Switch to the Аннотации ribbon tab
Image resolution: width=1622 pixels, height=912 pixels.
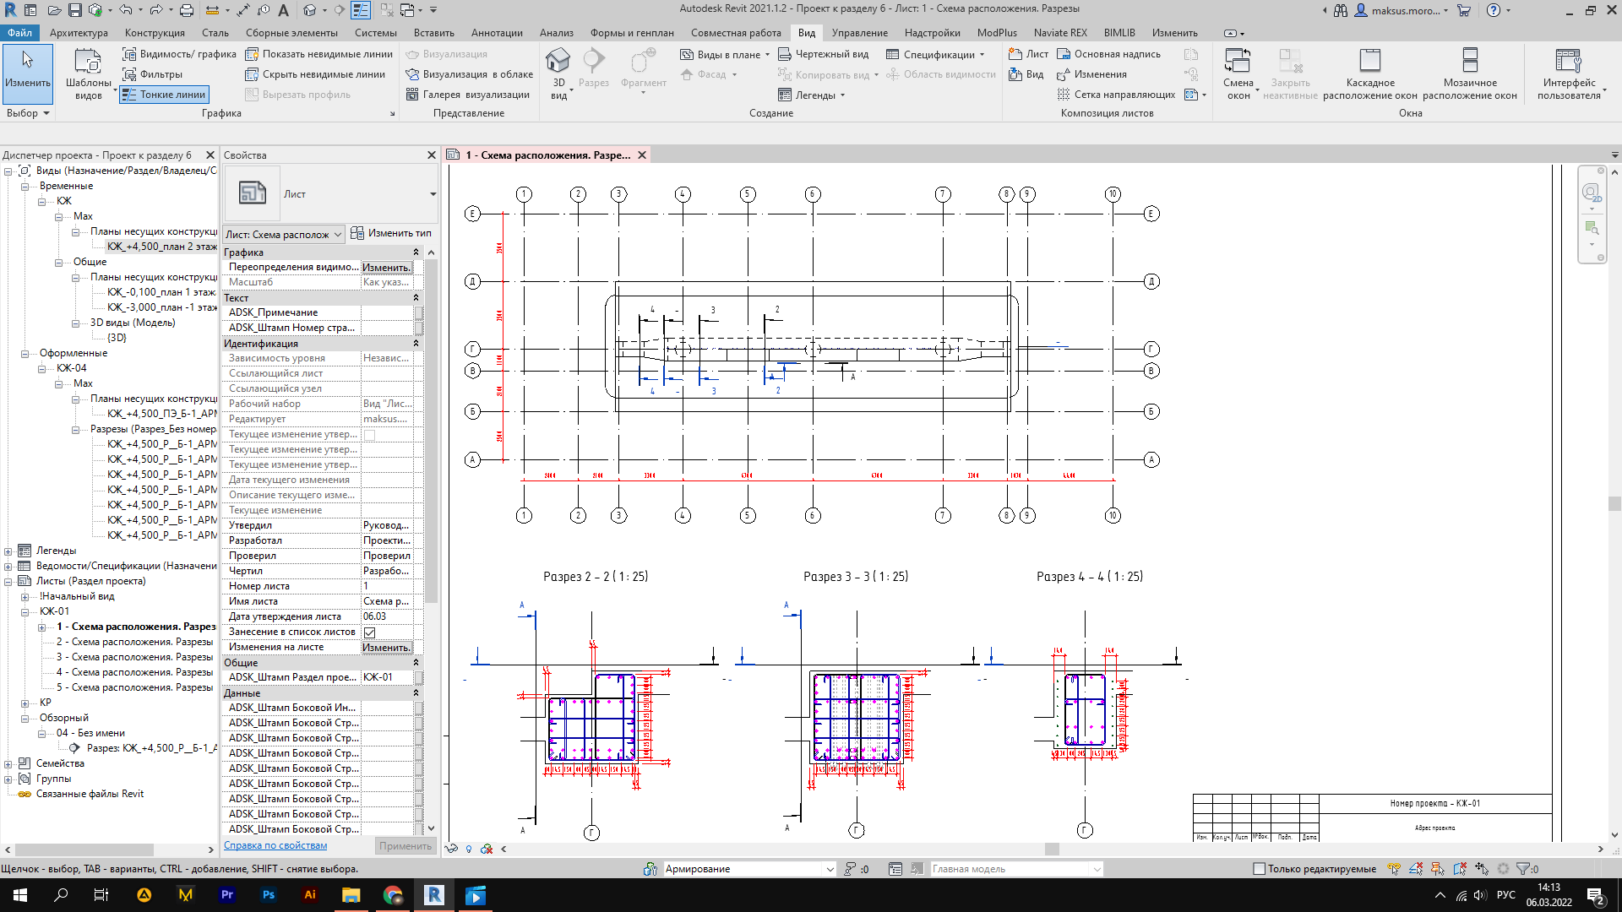pyautogui.click(x=496, y=33)
